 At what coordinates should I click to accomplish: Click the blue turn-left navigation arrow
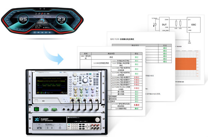coord(42,20)
